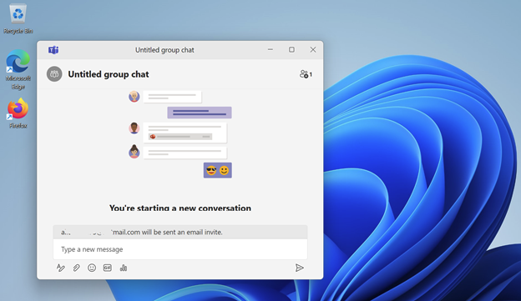Viewport: 521px width, 301px height.
Task: View and add participants icon
Action: pos(306,74)
